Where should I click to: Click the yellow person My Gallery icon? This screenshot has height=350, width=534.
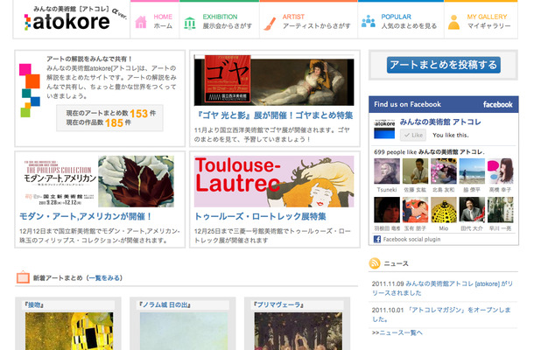(x=453, y=22)
